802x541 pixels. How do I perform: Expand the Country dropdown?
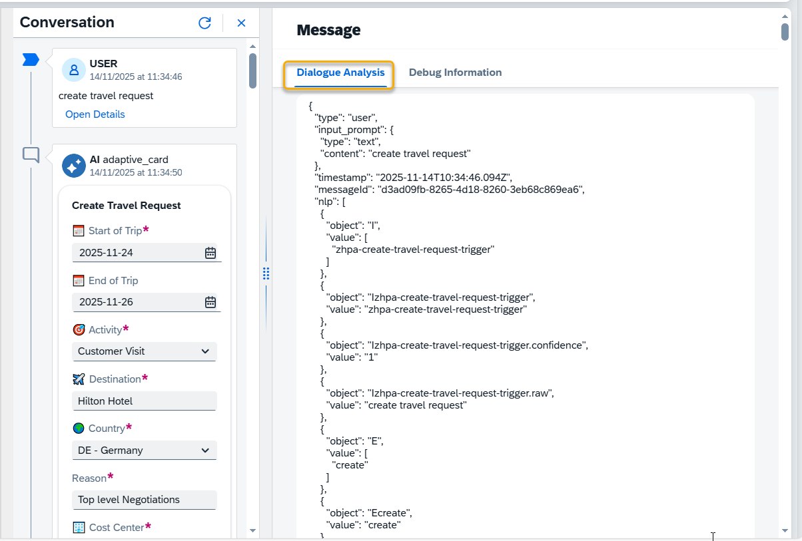pyautogui.click(x=204, y=451)
